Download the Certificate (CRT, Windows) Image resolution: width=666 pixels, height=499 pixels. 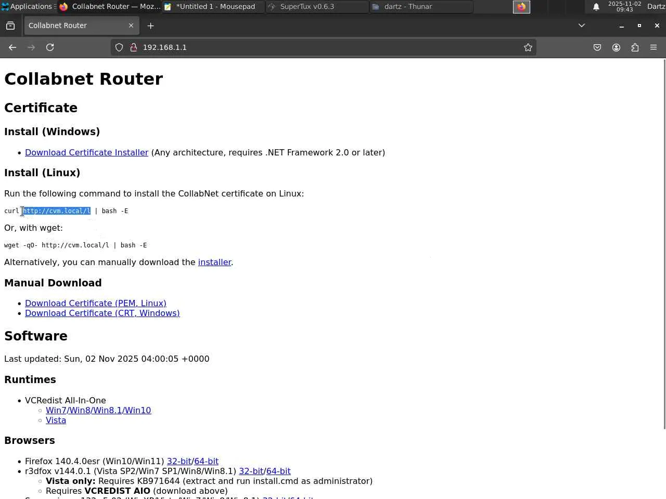103,313
